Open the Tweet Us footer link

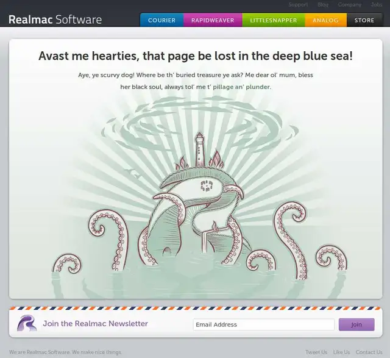click(x=316, y=352)
